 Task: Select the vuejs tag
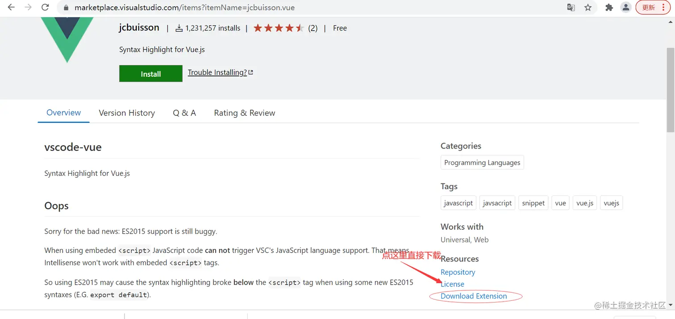click(612, 203)
